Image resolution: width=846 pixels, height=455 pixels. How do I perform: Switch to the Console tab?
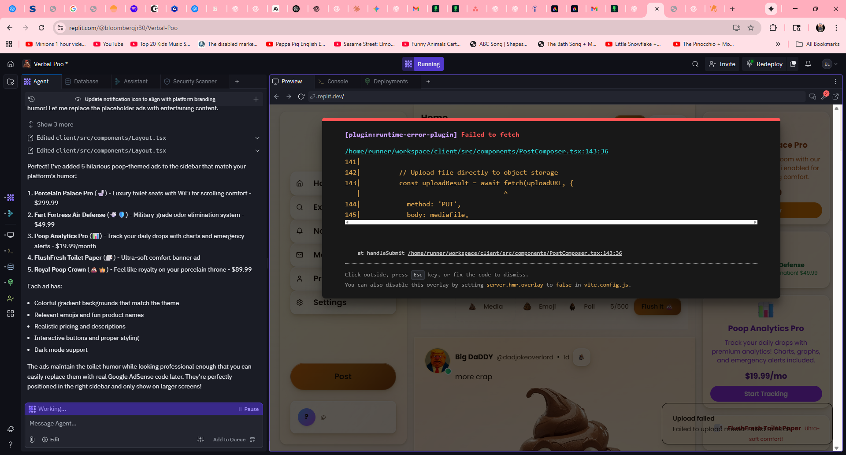pyautogui.click(x=338, y=82)
